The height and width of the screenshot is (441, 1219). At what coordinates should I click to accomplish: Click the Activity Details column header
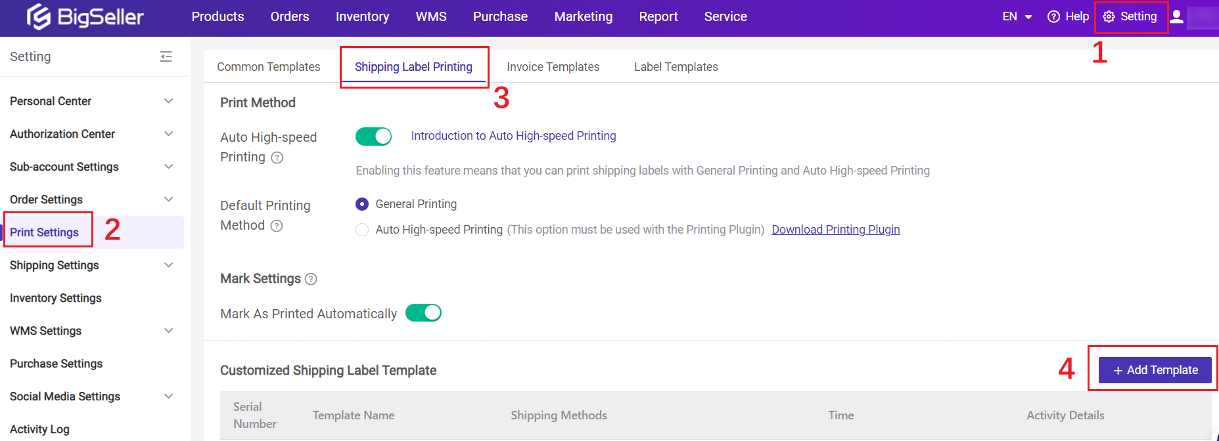pos(1065,415)
